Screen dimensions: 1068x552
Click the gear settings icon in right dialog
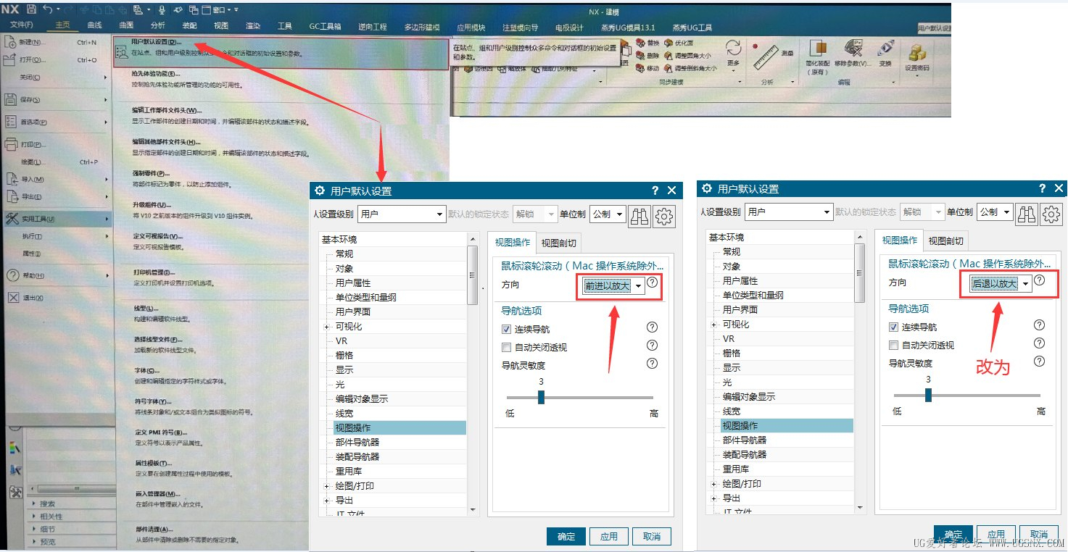tap(1051, 213)
